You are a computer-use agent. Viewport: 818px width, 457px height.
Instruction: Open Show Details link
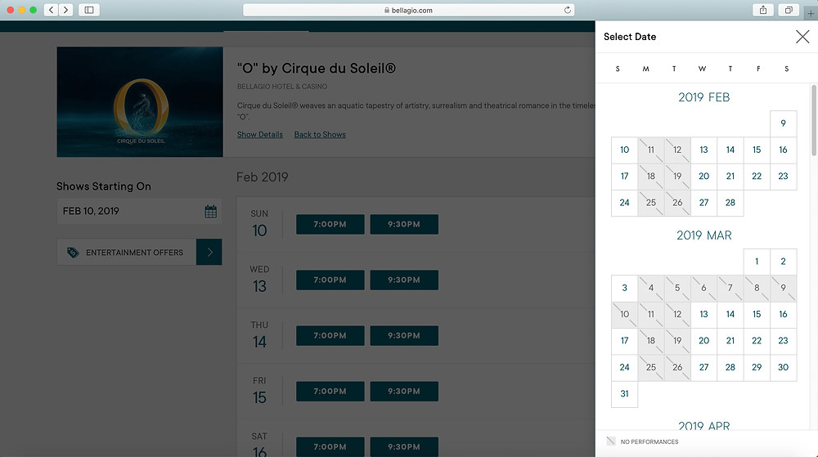(x=260, y=134)
